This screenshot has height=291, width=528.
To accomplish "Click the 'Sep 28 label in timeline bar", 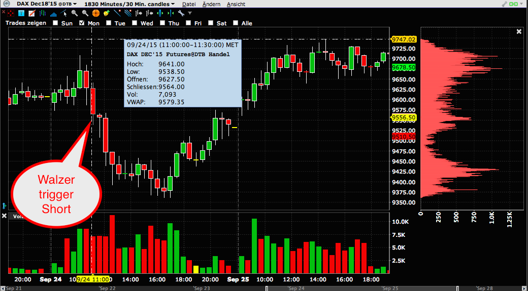I will point(484,288).
